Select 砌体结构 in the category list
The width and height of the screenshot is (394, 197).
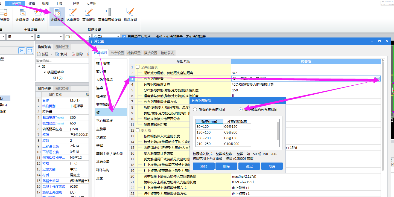click(111, 170)
